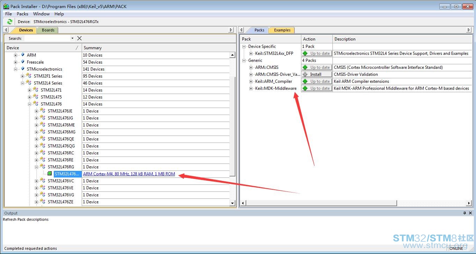Select the Devices tab

coord(25,30)
